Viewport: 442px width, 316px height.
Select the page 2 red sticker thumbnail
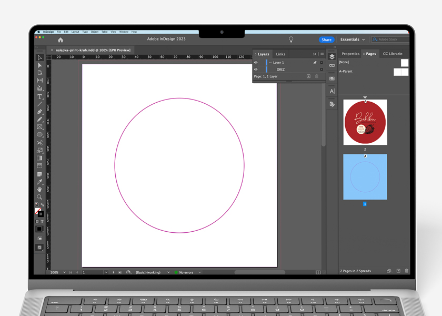point(365,122)
